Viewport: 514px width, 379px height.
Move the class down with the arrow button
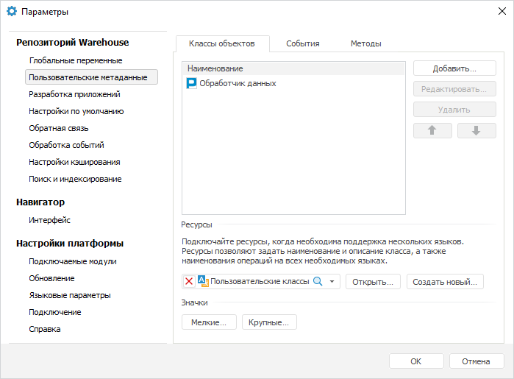click(476, 131)
